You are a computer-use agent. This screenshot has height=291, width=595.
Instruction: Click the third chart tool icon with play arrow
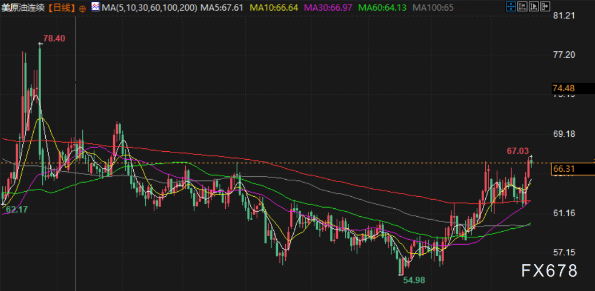[533, 7]
